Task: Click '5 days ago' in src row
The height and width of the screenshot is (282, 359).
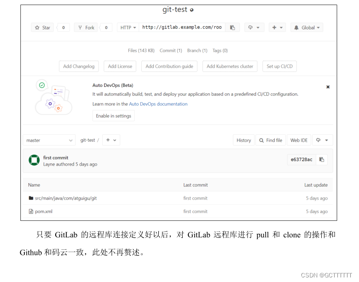Action: point(317,198)
